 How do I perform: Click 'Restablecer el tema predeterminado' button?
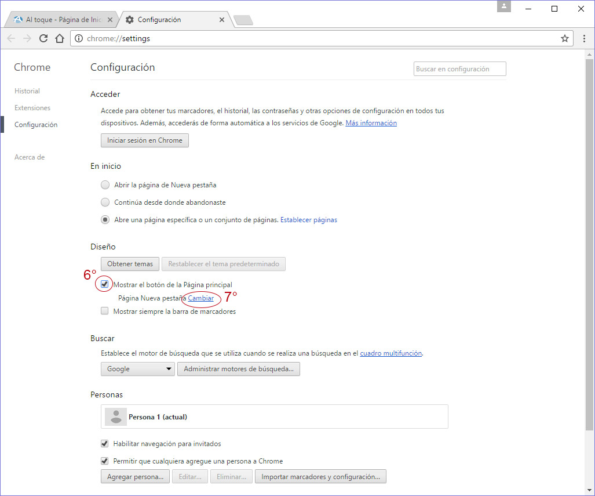224,264
